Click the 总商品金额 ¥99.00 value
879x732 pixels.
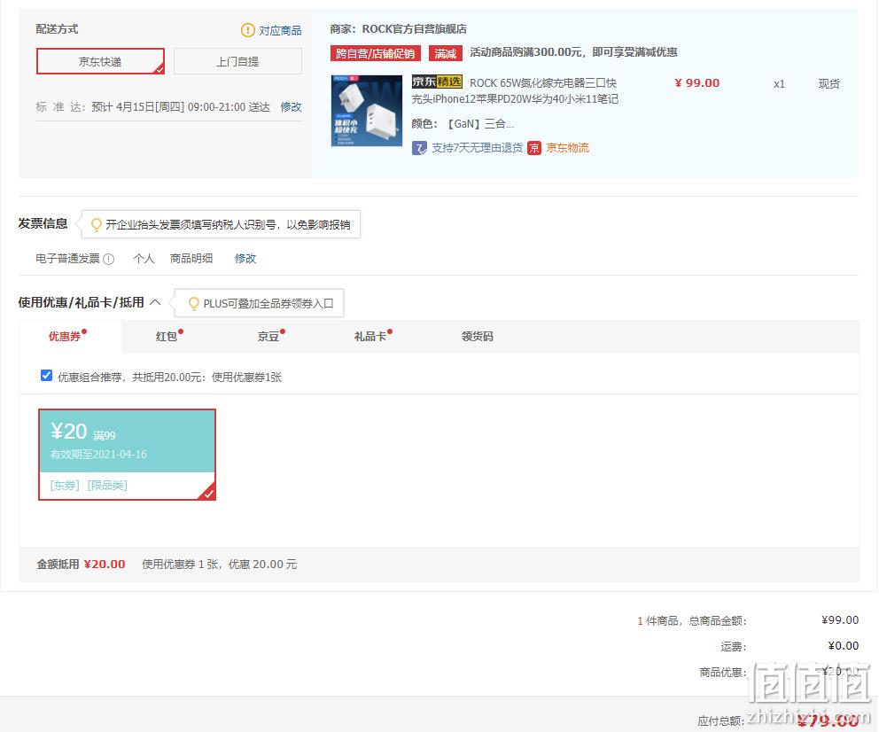coord(840,620)
